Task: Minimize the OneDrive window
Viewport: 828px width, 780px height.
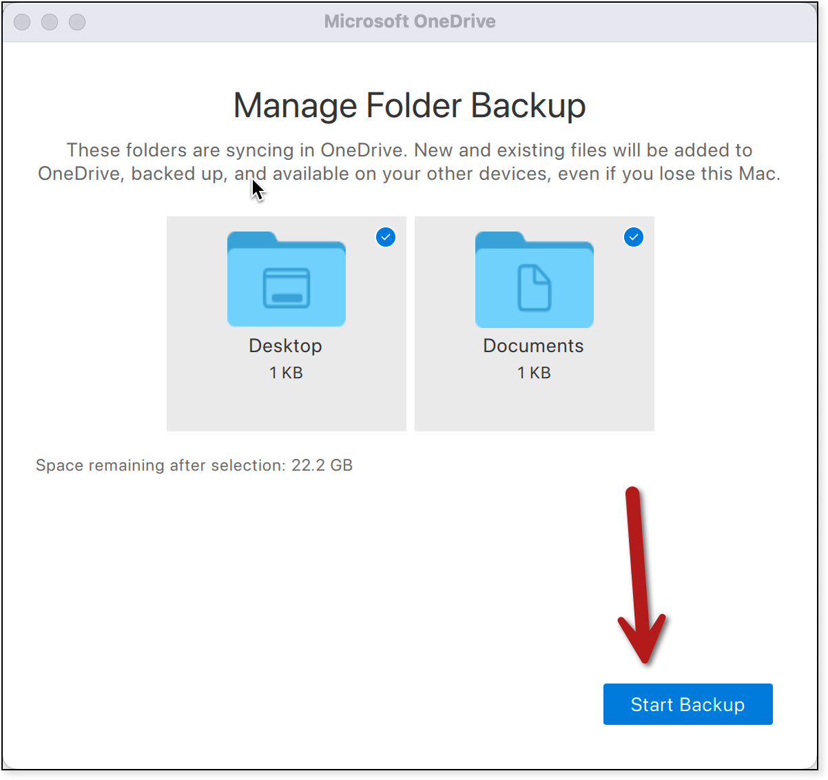Action: click(50, 22)
